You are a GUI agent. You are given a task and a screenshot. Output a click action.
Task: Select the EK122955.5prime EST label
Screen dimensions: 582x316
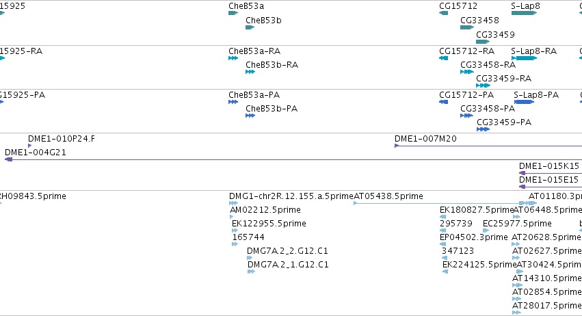point(269,224)
